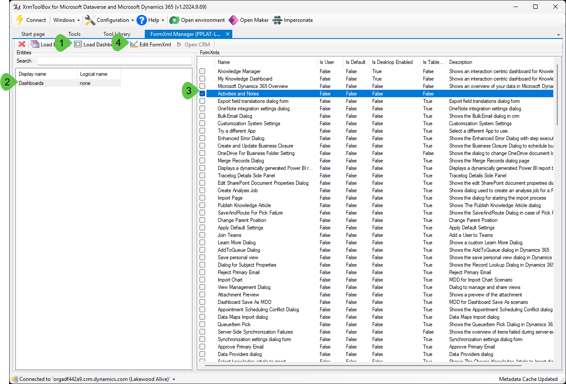Viewport: 566px width, 384px height.
Task: Open the Tool Library tab
Action: pyautogui.click(x=117, y=34)
